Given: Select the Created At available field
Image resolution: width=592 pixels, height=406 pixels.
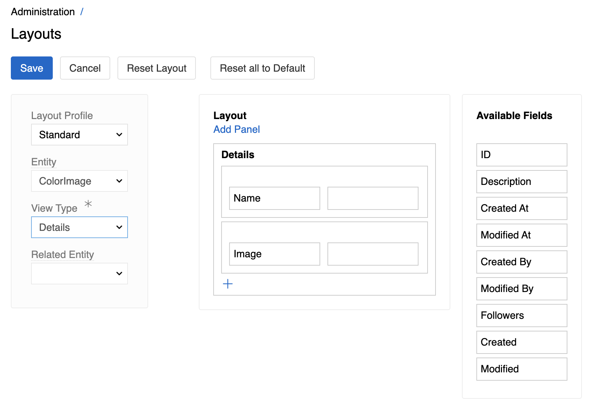Looking at the screenshot, I should click(522, 208).
